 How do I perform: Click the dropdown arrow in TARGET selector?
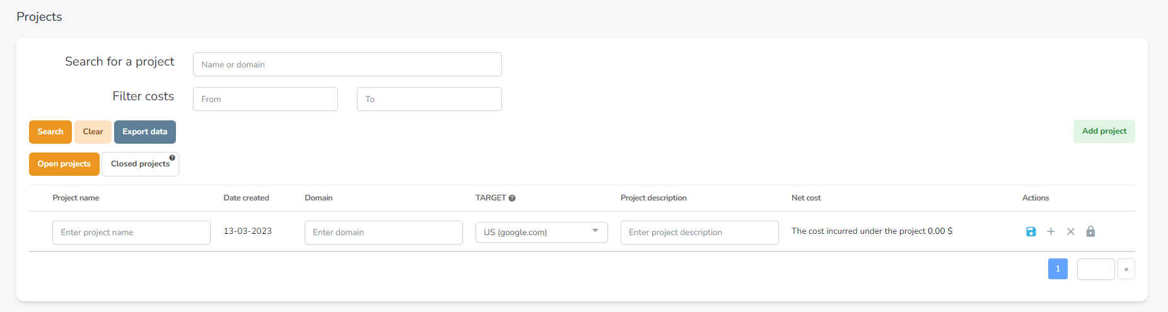point(595,231)
